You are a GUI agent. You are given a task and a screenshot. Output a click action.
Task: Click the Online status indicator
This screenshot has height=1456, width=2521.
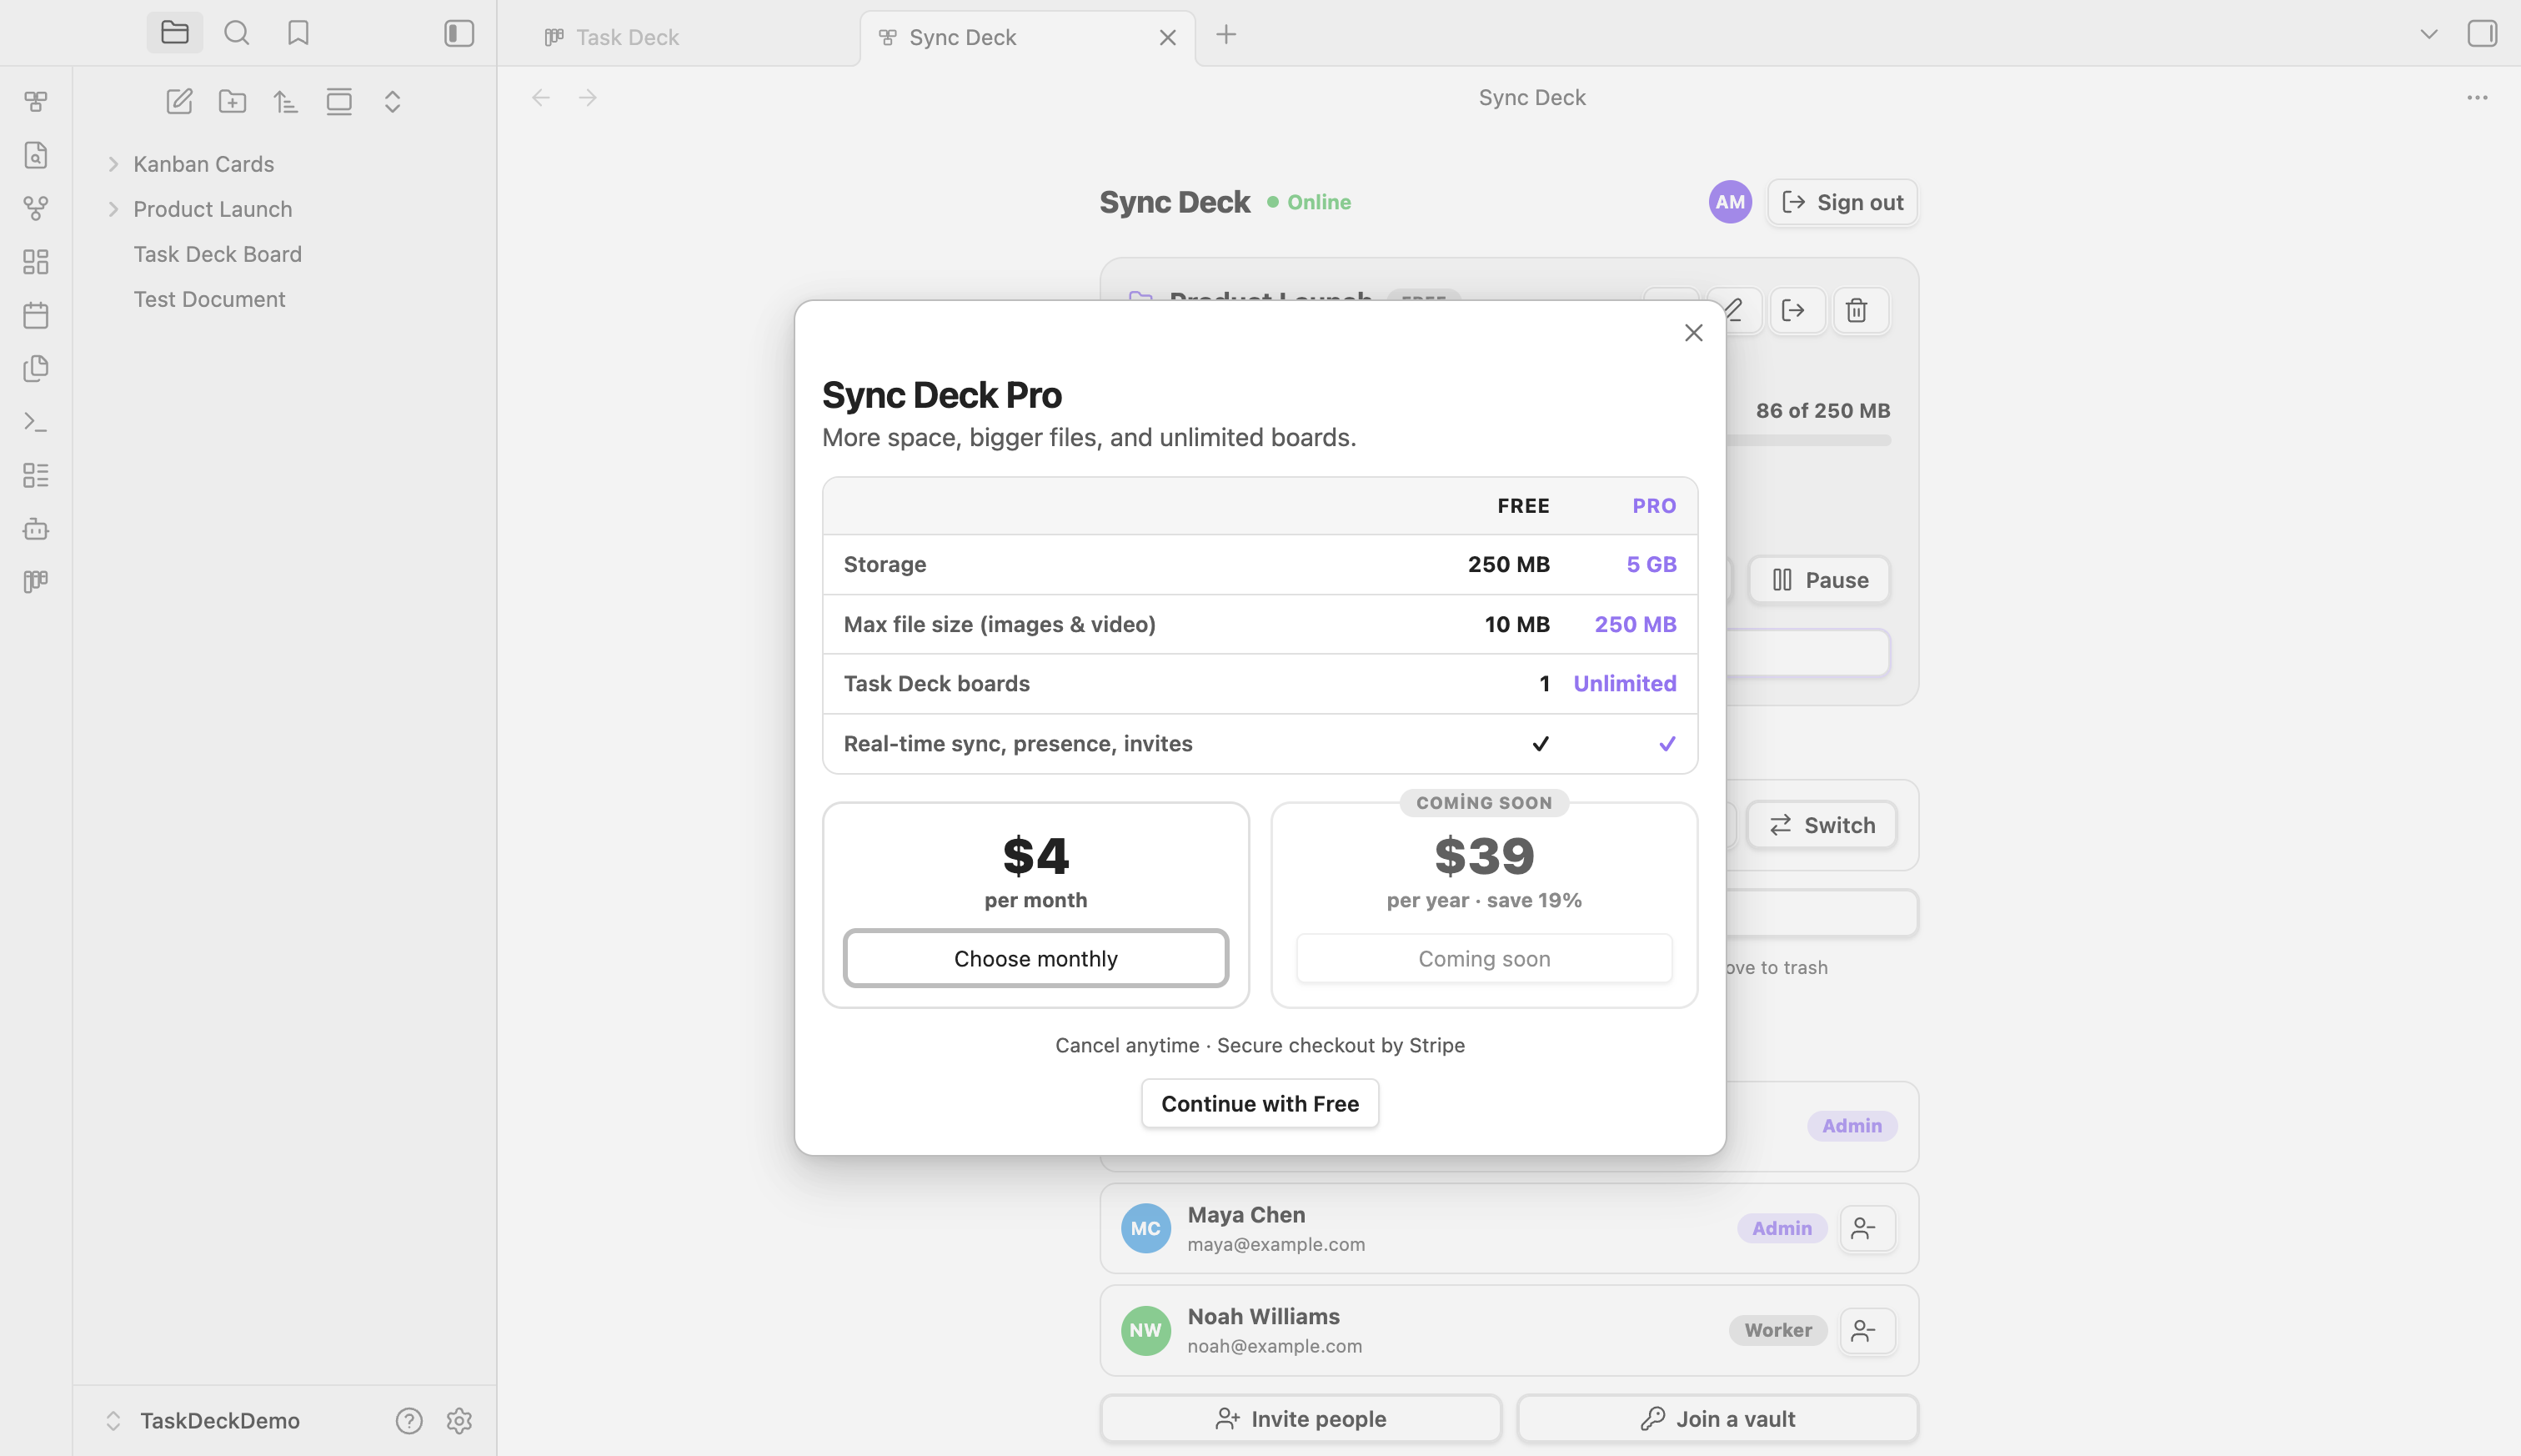click(1309, 202)
